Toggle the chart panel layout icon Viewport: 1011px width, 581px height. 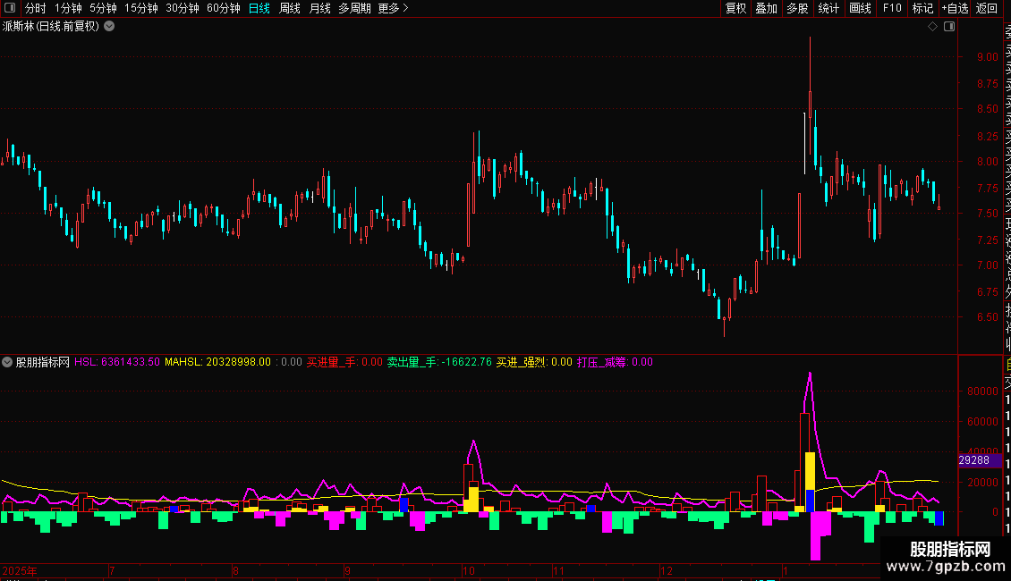tap(949, 27)
